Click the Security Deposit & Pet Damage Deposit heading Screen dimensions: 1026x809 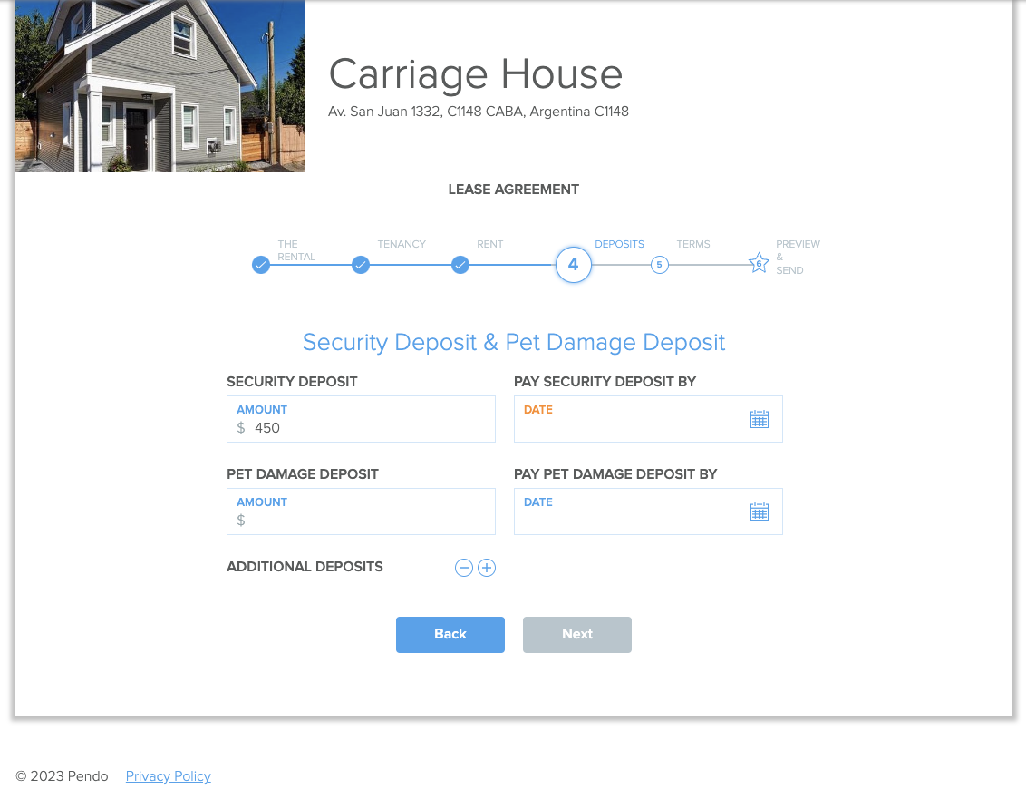514,342
